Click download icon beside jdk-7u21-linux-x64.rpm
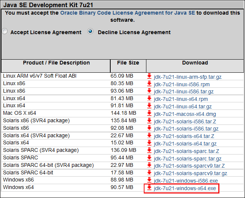Viewport: 245px width, 198px height. tap(149, 99)
